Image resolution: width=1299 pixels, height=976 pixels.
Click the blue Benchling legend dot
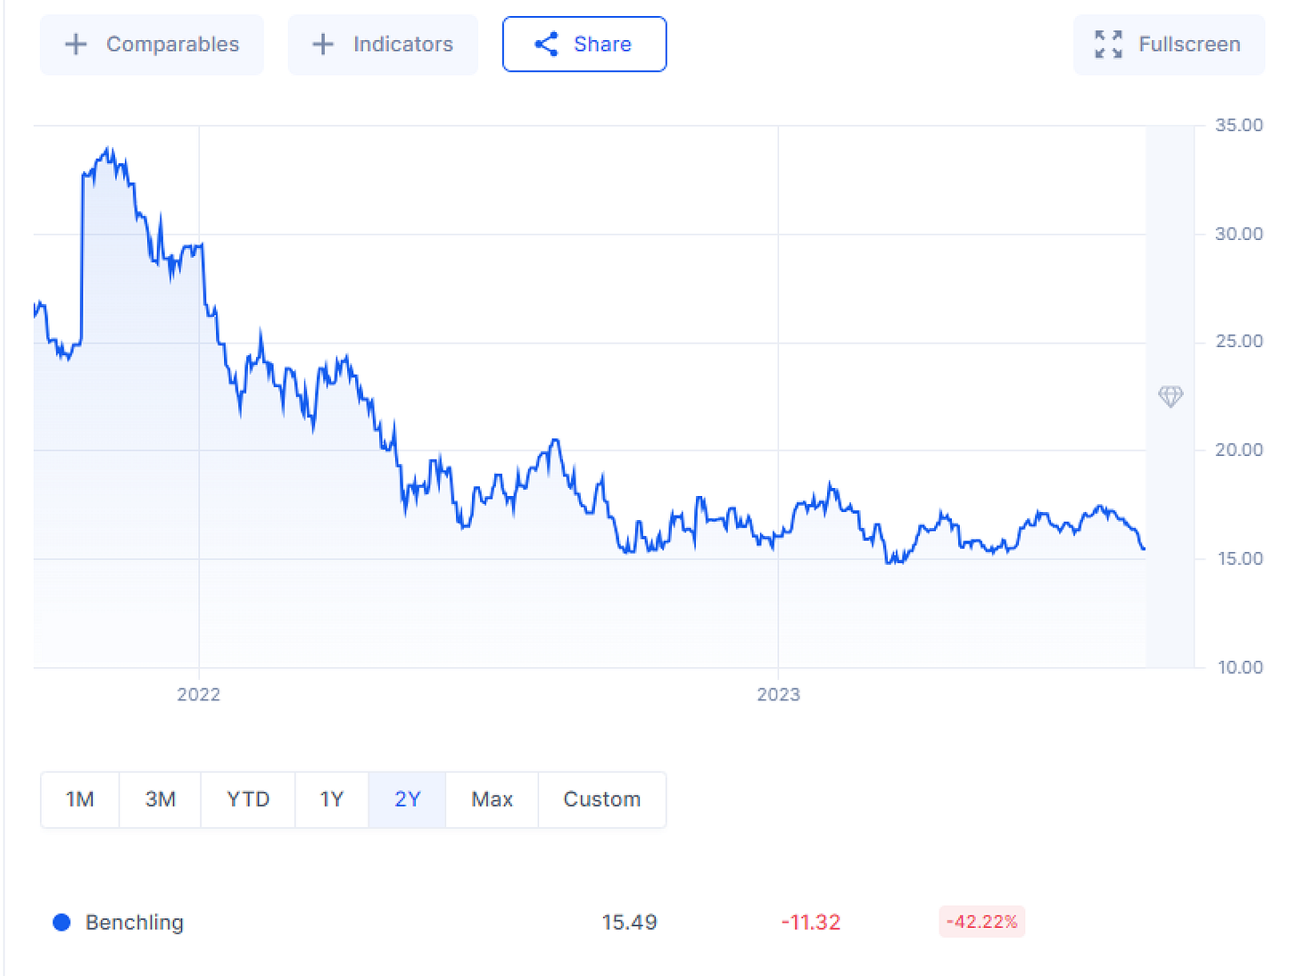coord(62,922)
